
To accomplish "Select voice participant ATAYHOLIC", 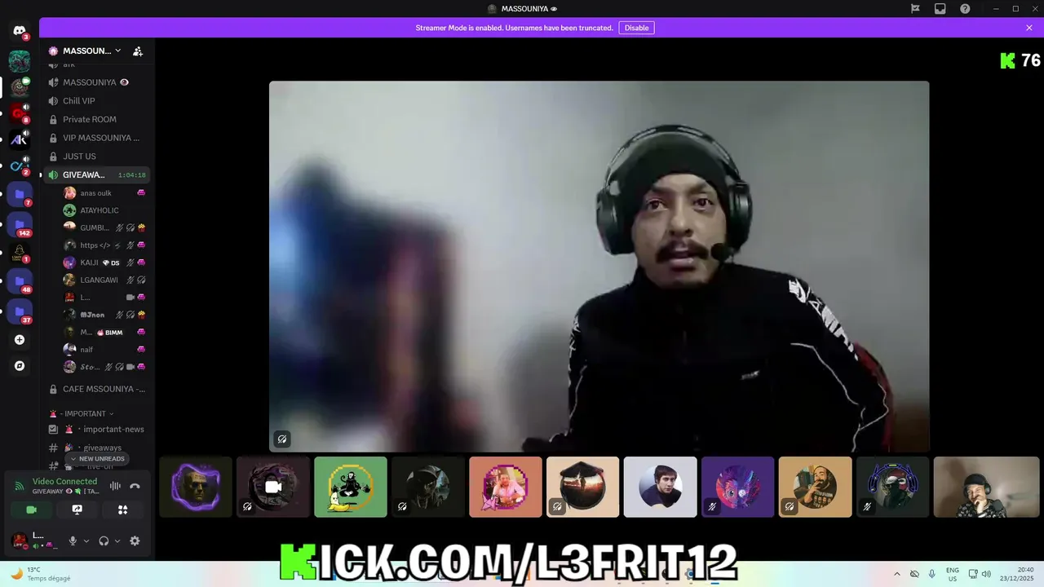I will point(104,210).
